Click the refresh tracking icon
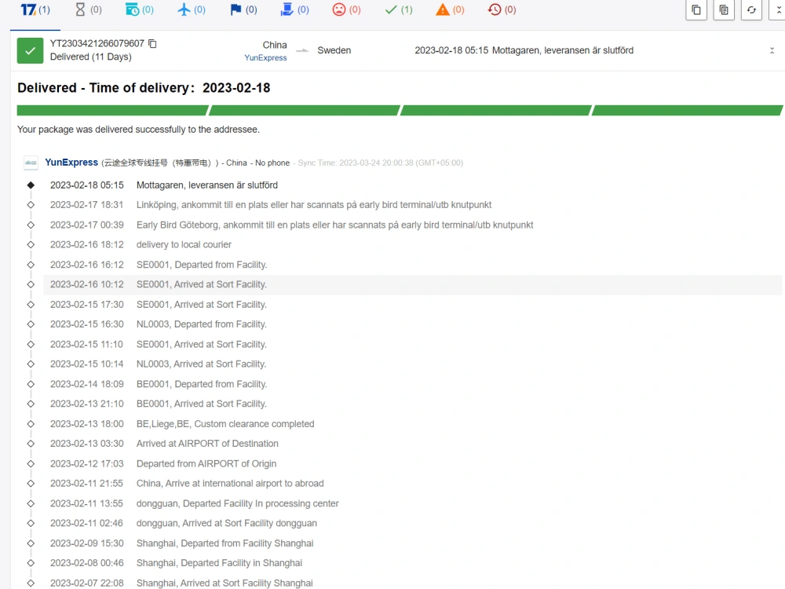Viewport: 785px width, 589px height. [751, 9]
